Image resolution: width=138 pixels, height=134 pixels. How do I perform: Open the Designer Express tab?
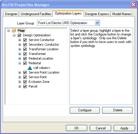[97, 14]
